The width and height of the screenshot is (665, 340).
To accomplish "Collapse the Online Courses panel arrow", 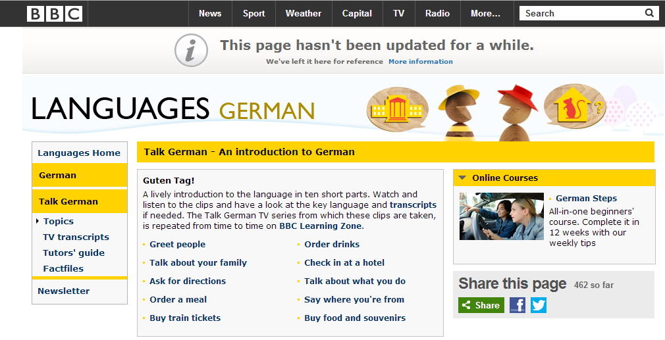I will (x=462, y=178).
